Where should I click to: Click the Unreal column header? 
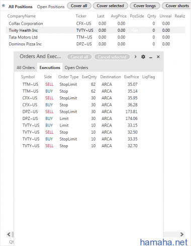[165, 16]
